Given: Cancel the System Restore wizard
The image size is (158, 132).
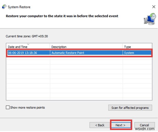Looking at the screenshot, I should (x=145, y=125).
